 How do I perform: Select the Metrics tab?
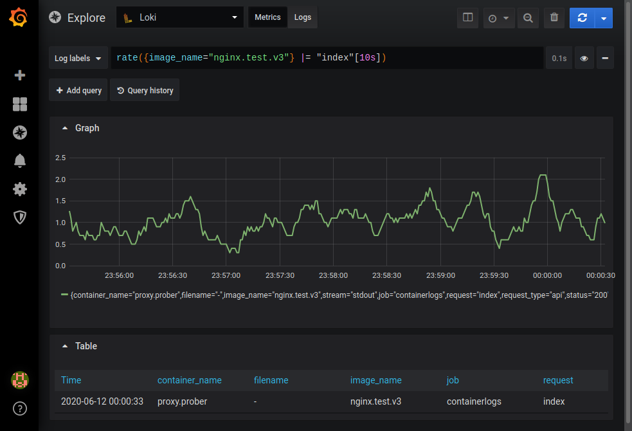point(267,17)
